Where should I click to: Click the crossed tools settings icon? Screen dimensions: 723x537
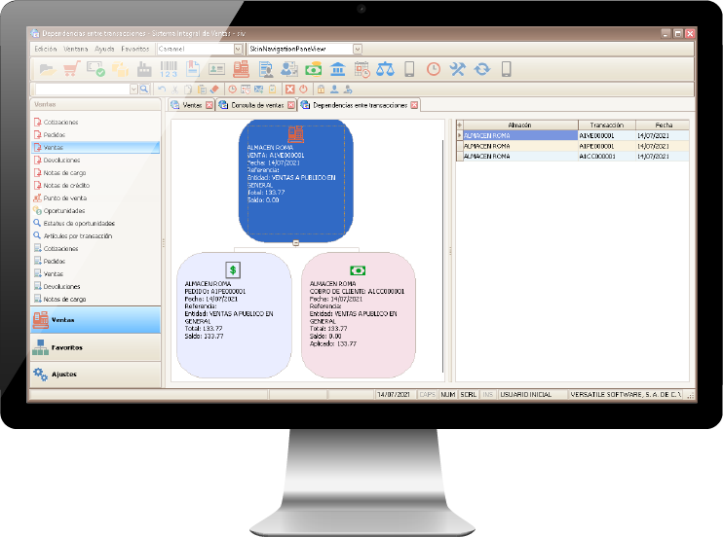tap(457, 69)
